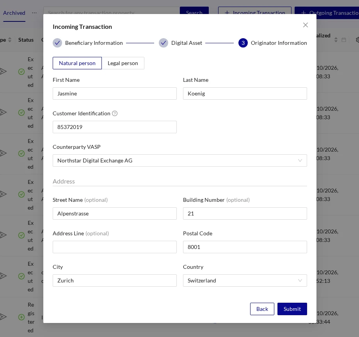
Task: Click the Counterparty VASP chevron arrow
Action: [300, 161]
